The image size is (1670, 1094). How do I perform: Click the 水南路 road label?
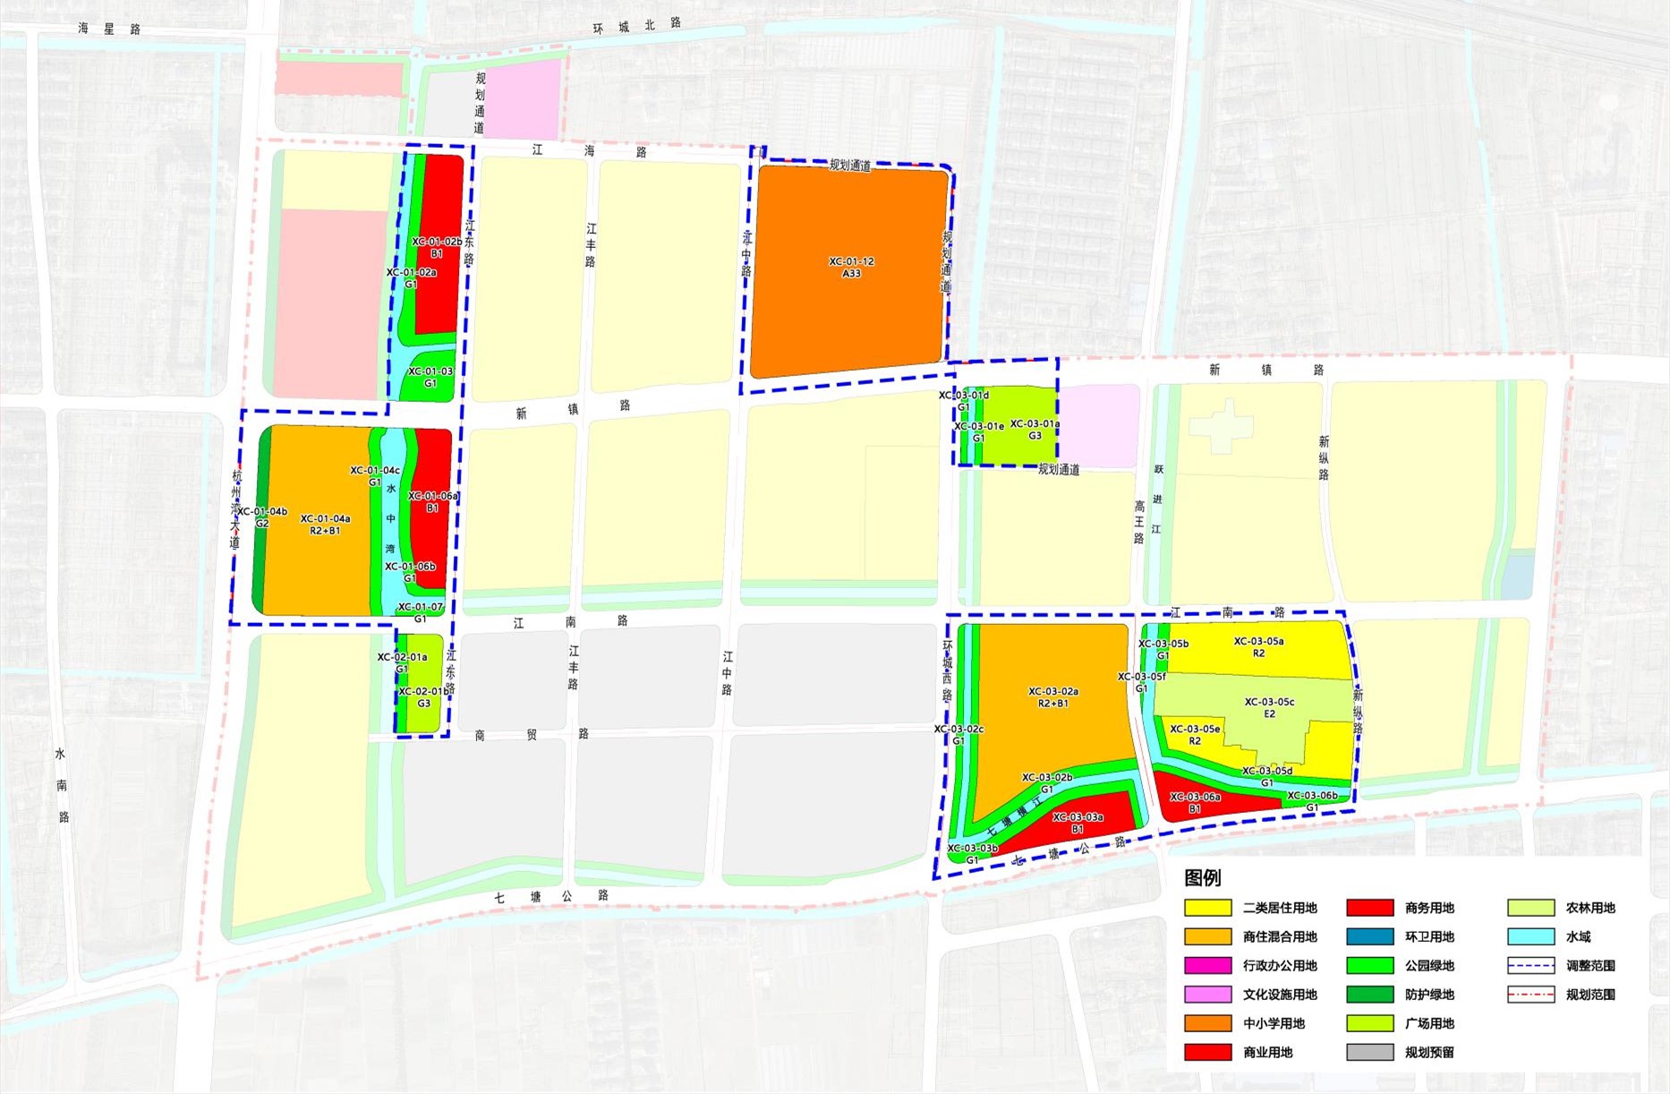tap(62, 786)
